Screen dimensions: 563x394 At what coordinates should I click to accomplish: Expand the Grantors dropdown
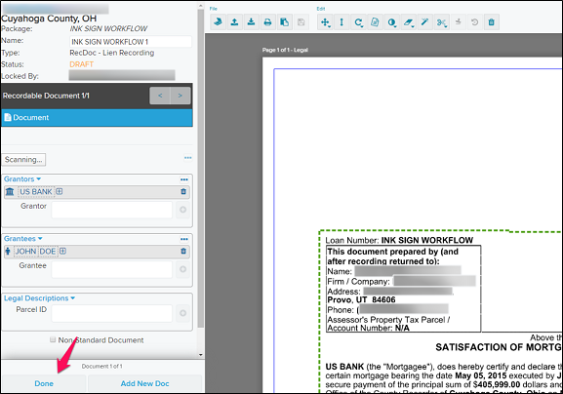tap(22, 179)
